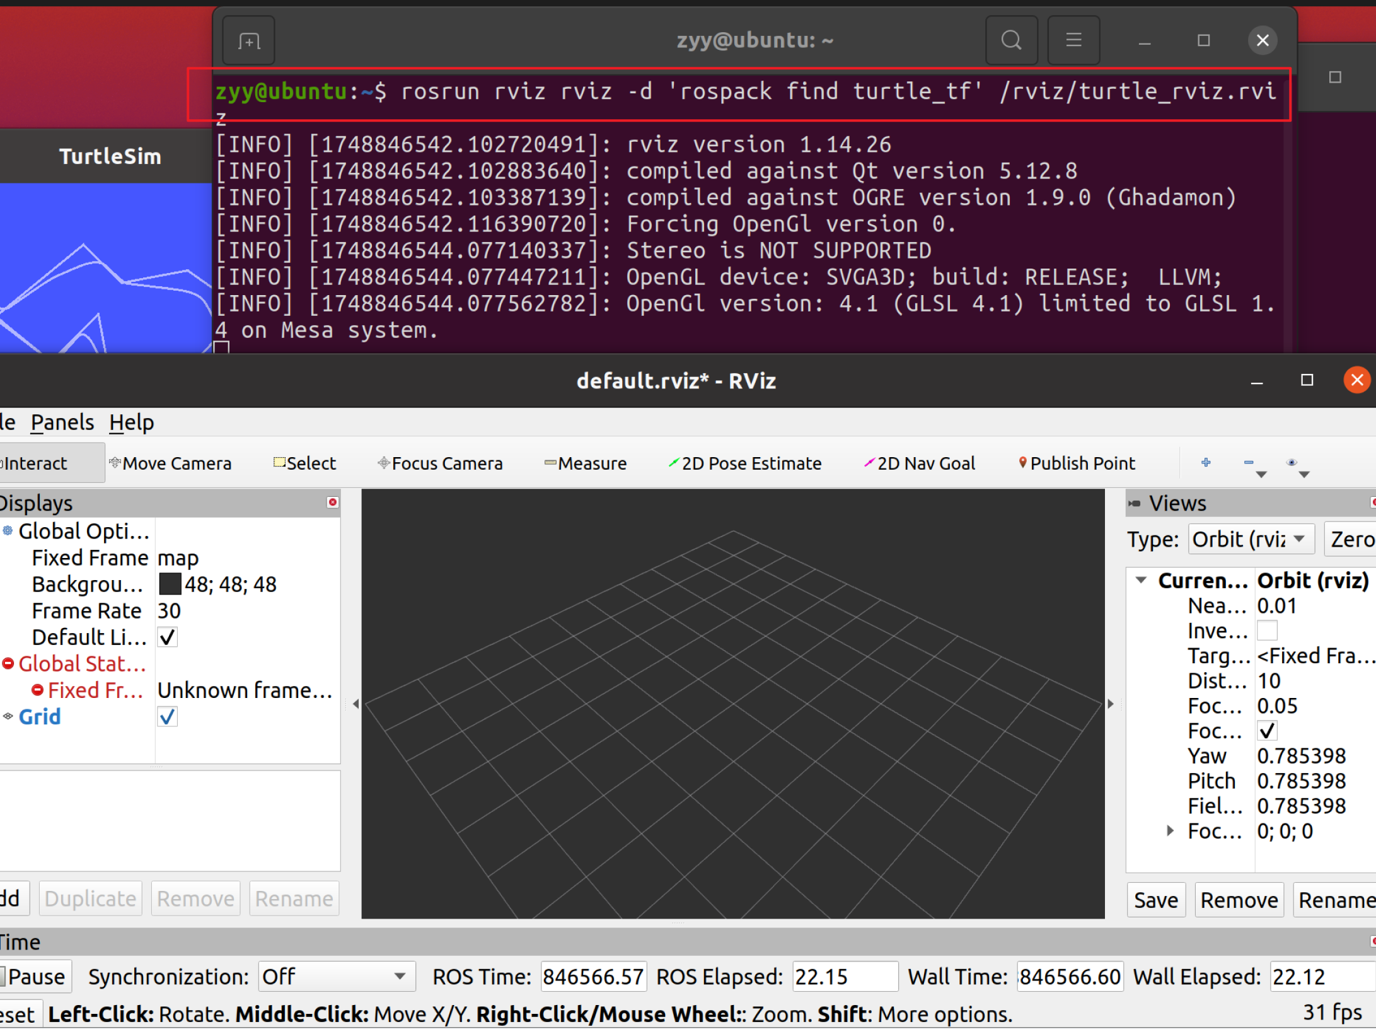Viewport: 1376px width, 1029px height.
Task: Open the Help menu
Action: [x=131, y=422]
